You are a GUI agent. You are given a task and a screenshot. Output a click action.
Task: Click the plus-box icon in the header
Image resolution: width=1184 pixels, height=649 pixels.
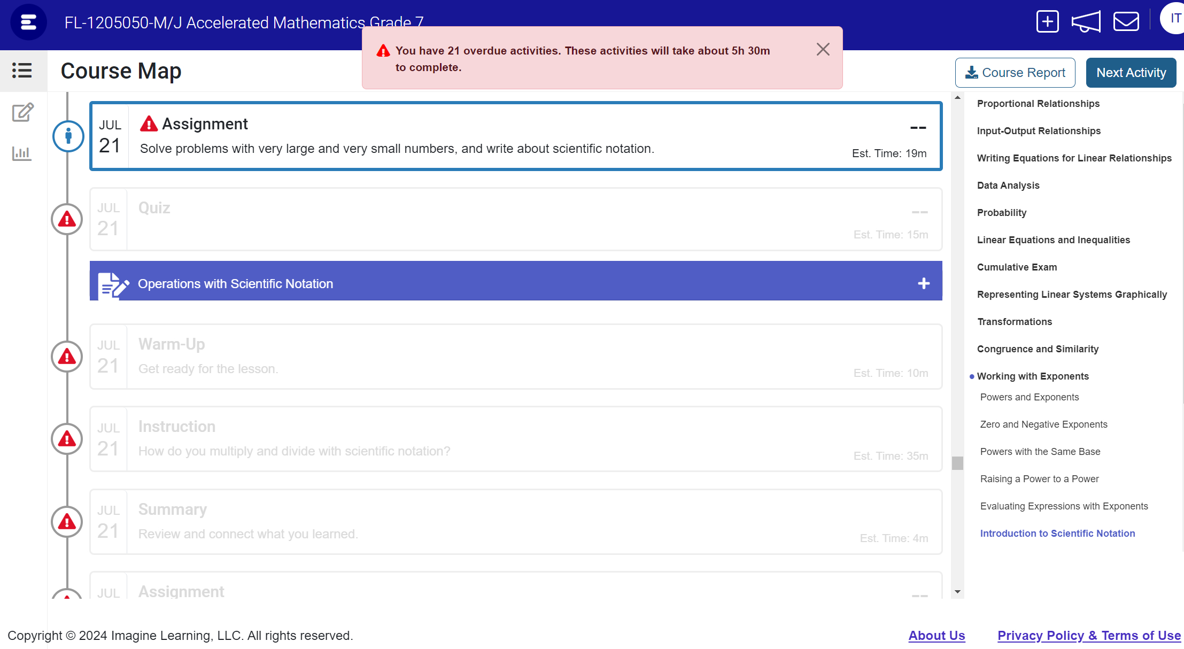[1047, 22]
